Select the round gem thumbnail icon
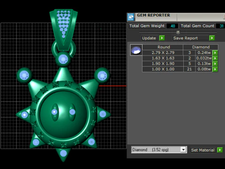This screenshot has width=225, height=169. click(136, 50)
